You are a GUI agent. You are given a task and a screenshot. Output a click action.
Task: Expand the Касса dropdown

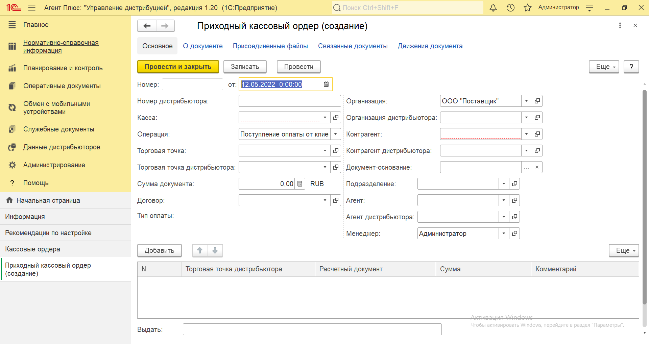325,118
